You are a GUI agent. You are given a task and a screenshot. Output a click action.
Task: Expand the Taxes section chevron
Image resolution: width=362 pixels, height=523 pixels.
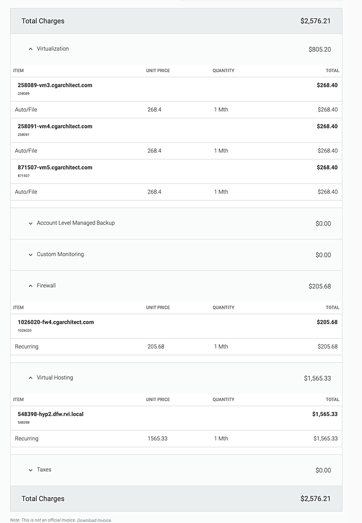point(30,470)
